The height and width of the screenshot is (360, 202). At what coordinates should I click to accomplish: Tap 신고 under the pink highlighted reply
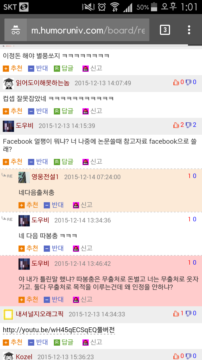tap(83, 300)
